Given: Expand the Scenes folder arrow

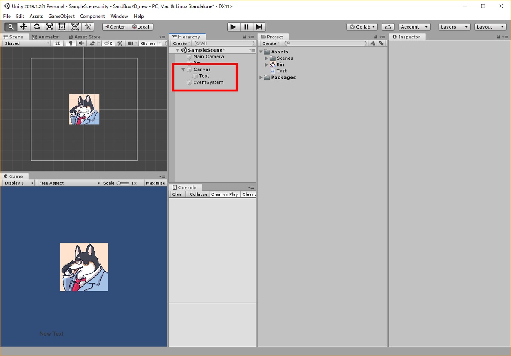Looking at the screenshot, I should pyautogui.click(x=267, y=58).
